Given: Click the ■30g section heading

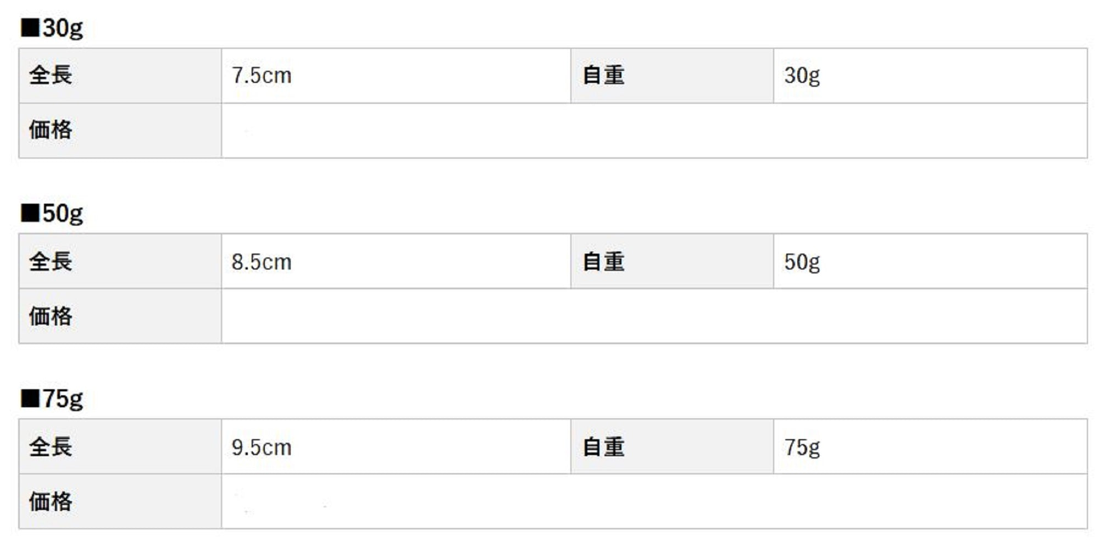Looking at the screenshot, I should (x=52, y=28).
